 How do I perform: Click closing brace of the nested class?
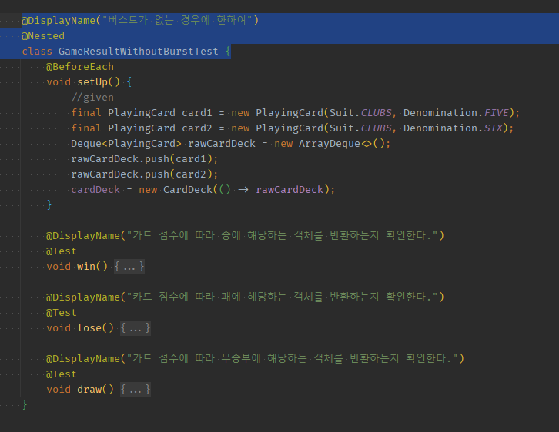24,404
